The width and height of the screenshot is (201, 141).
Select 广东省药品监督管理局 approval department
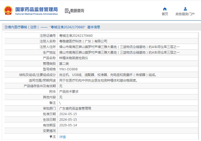[75, 108]
